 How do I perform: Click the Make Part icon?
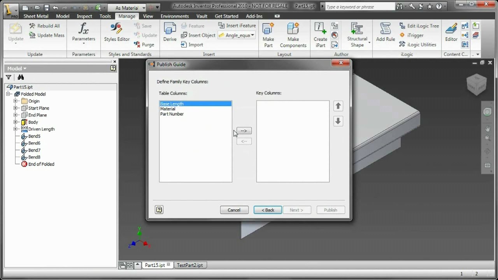click(x=268, y=29)
